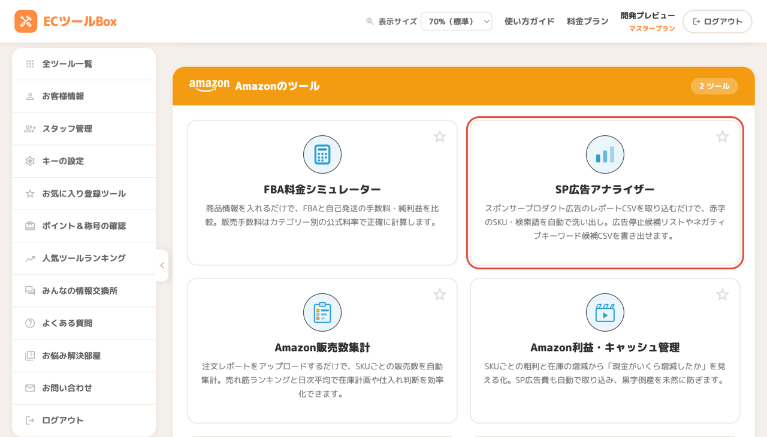The height and width of the screenshot is (437, 767).
Task: Open the 表示サイズ 70%（標準） dropdown
Action: click(x=457, y=22)
